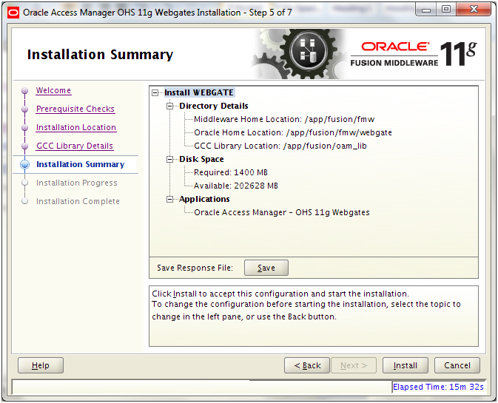This screenshot has width=498, height=403.
Task: Click the Prerequisite Checks bullet marker
Action: [24, 109]
